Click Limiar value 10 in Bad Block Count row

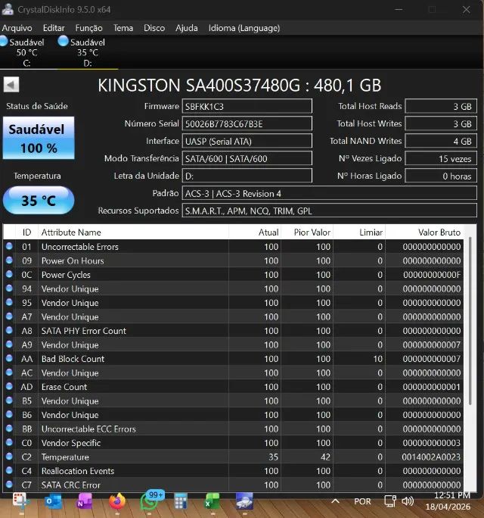[x=378, y=359]
